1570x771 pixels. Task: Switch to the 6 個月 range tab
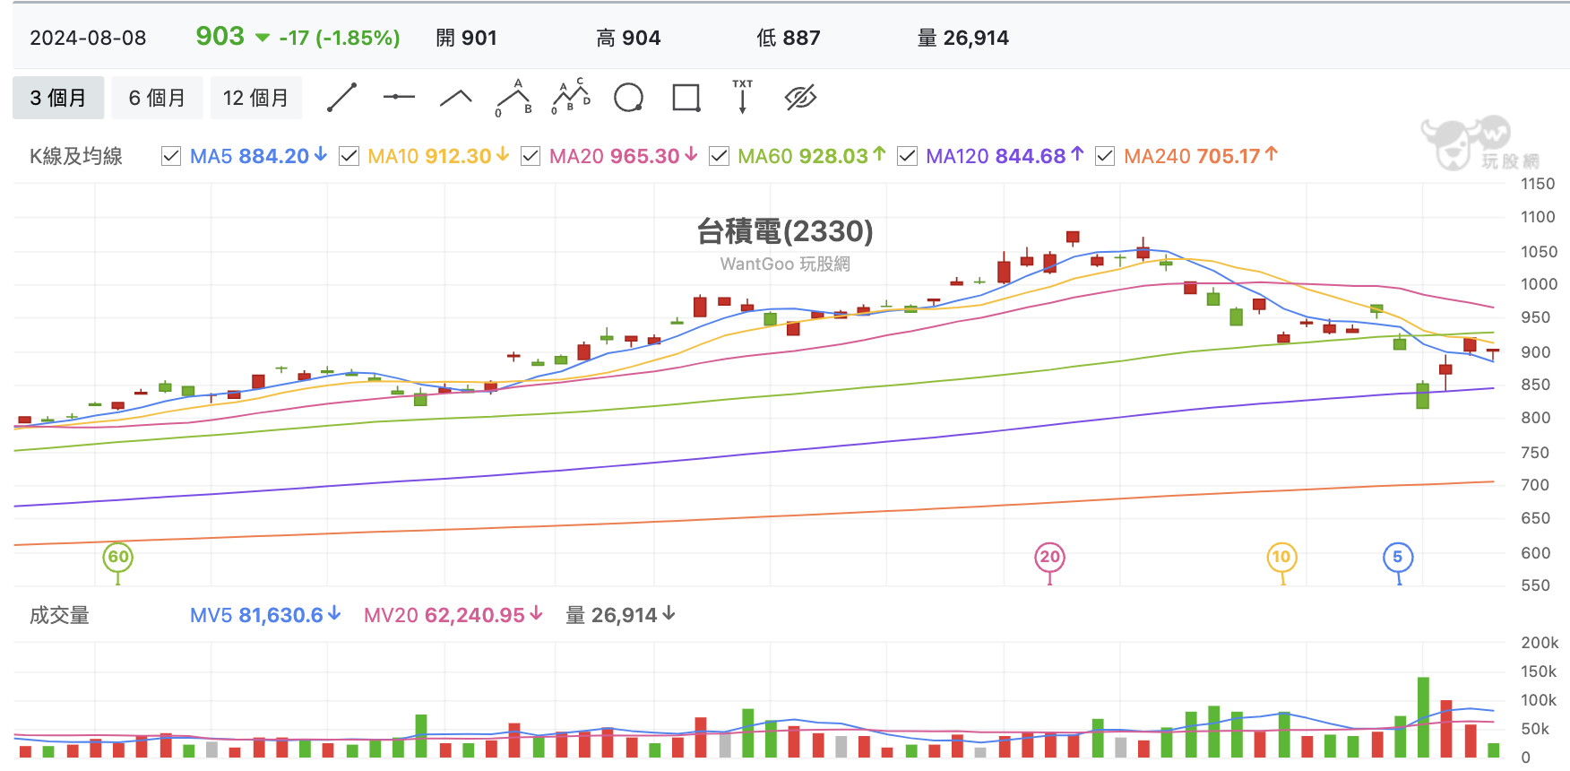click(157, 98)
